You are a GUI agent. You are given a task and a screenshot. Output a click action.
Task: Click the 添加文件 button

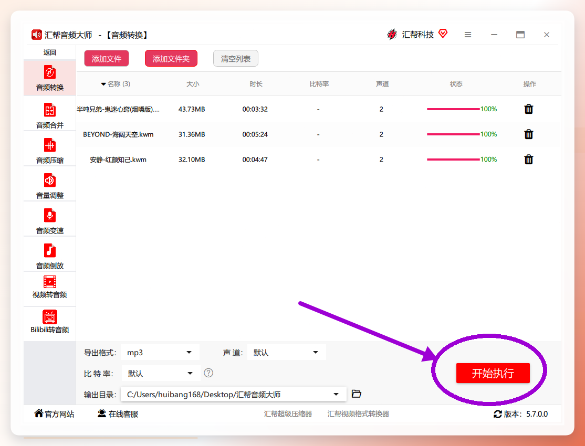click(x=107, y=59)
